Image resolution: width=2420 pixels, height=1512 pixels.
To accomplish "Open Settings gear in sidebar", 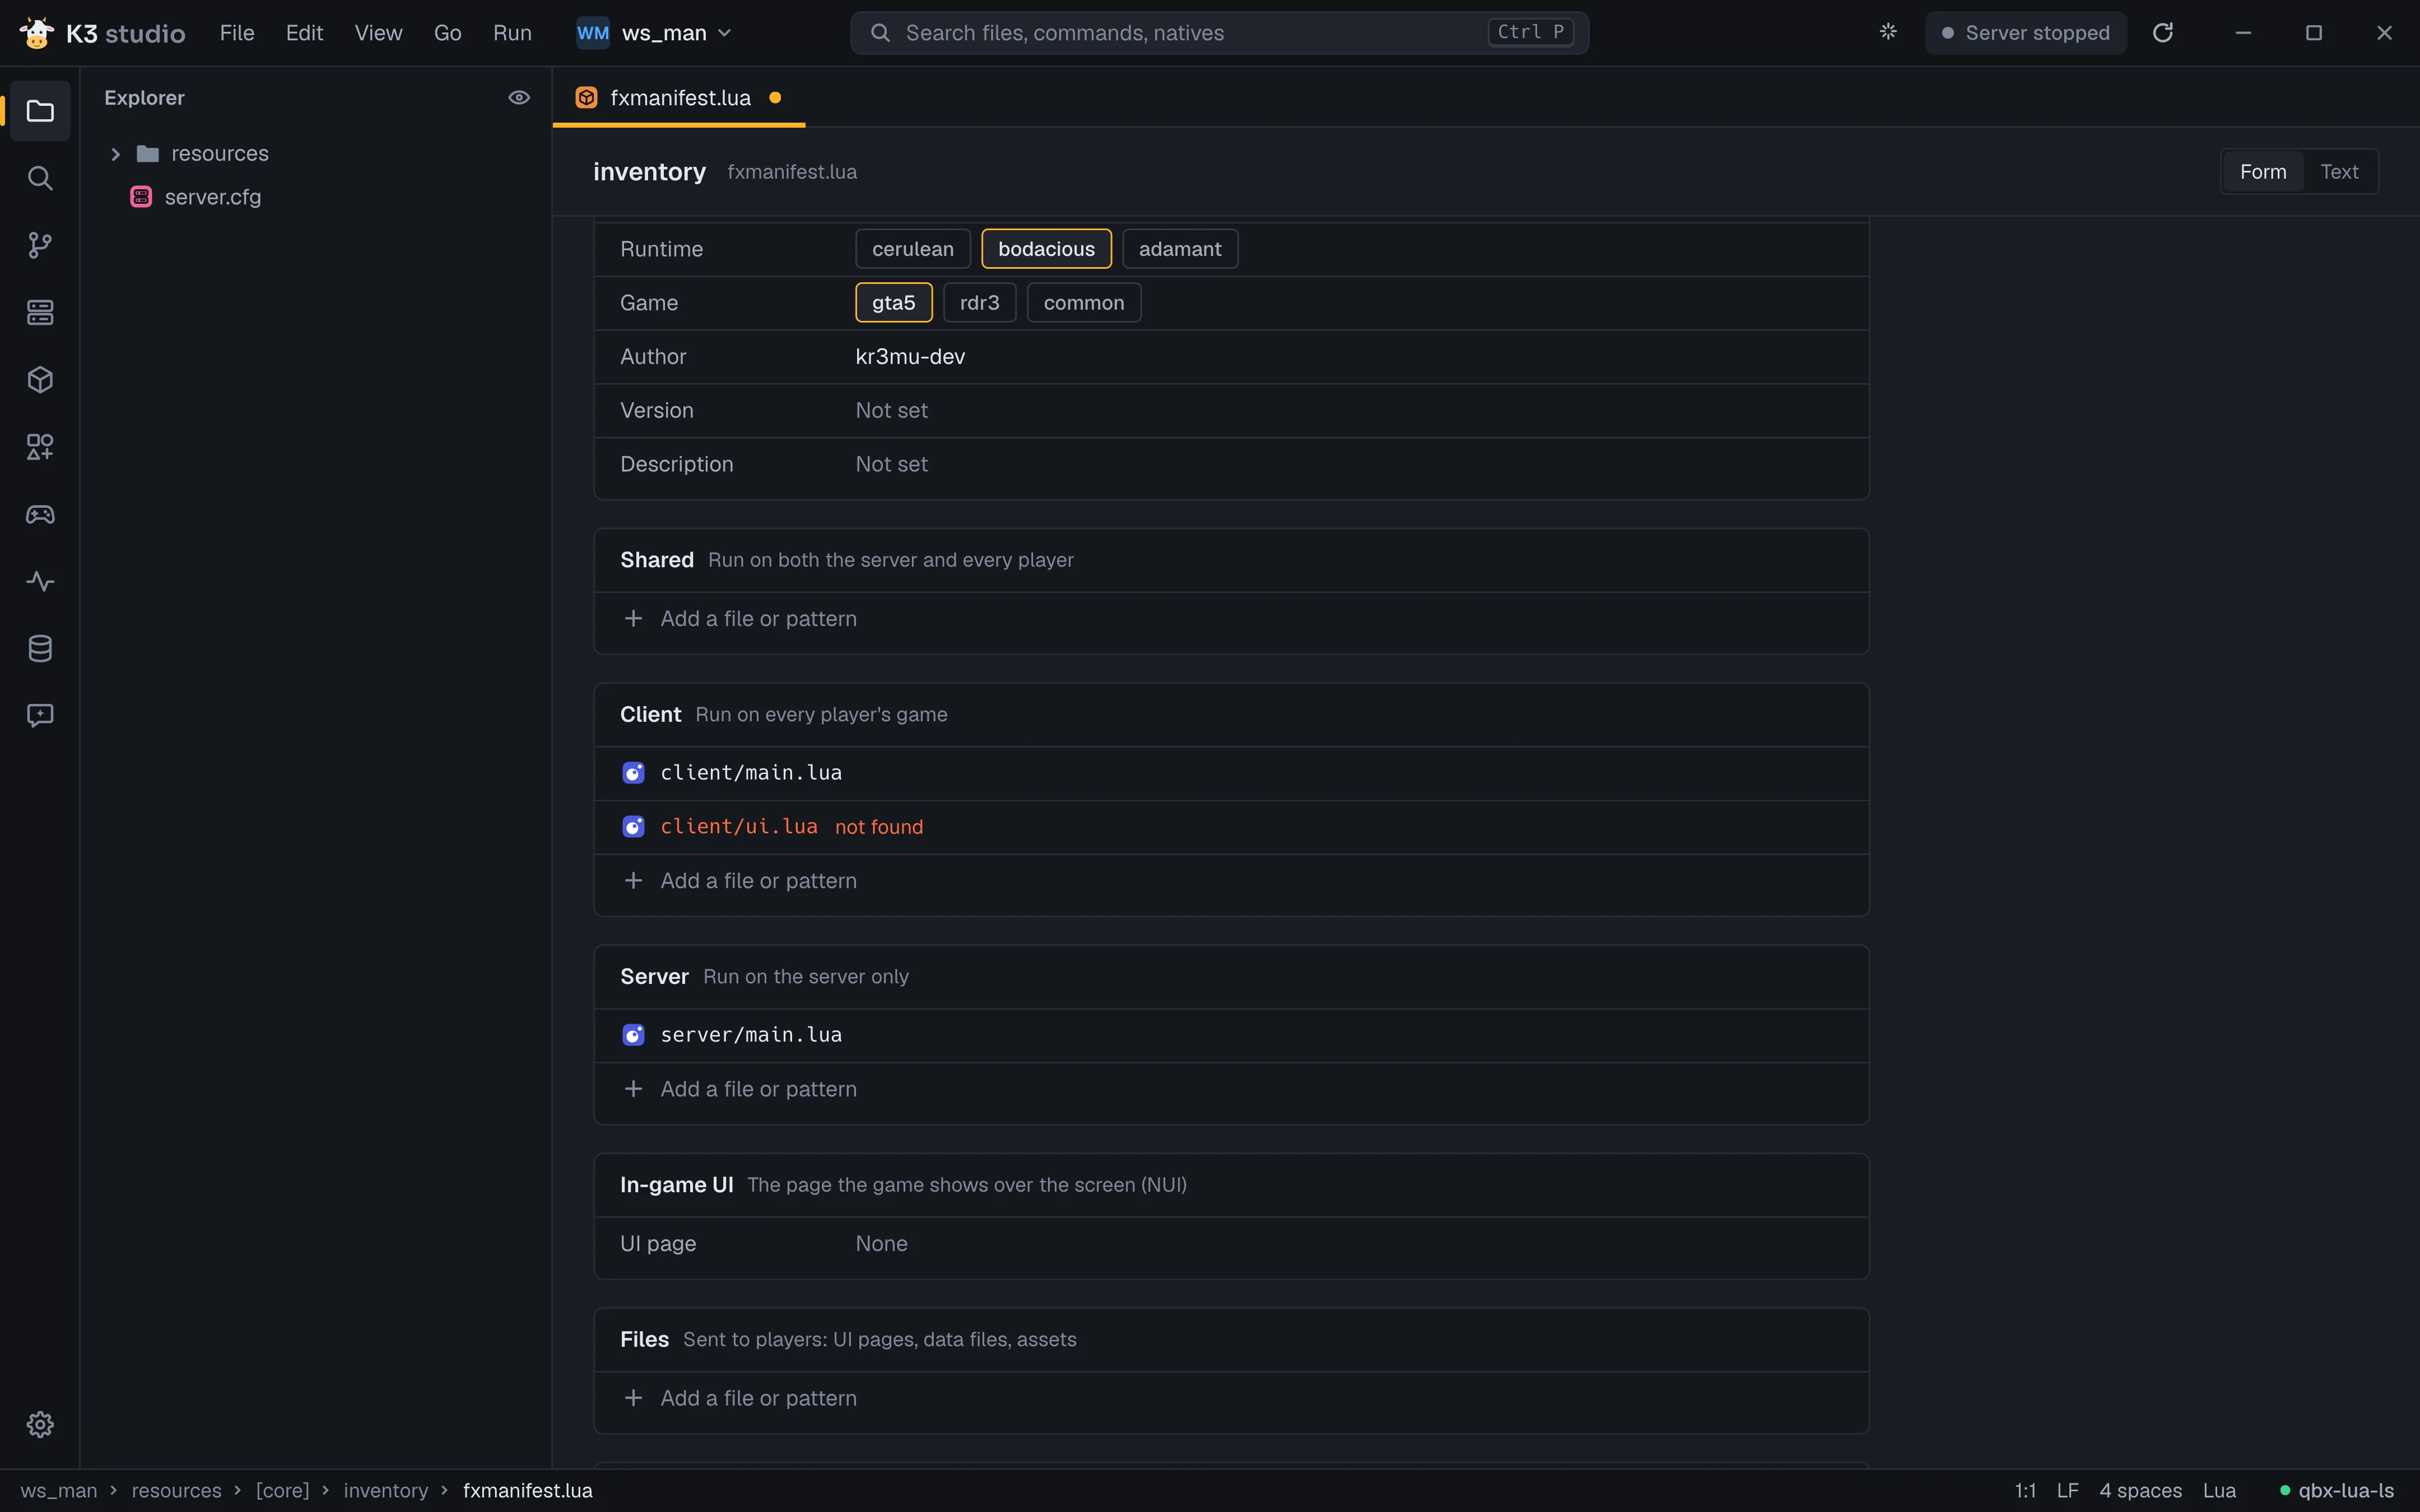I will tap(40, 1424).
